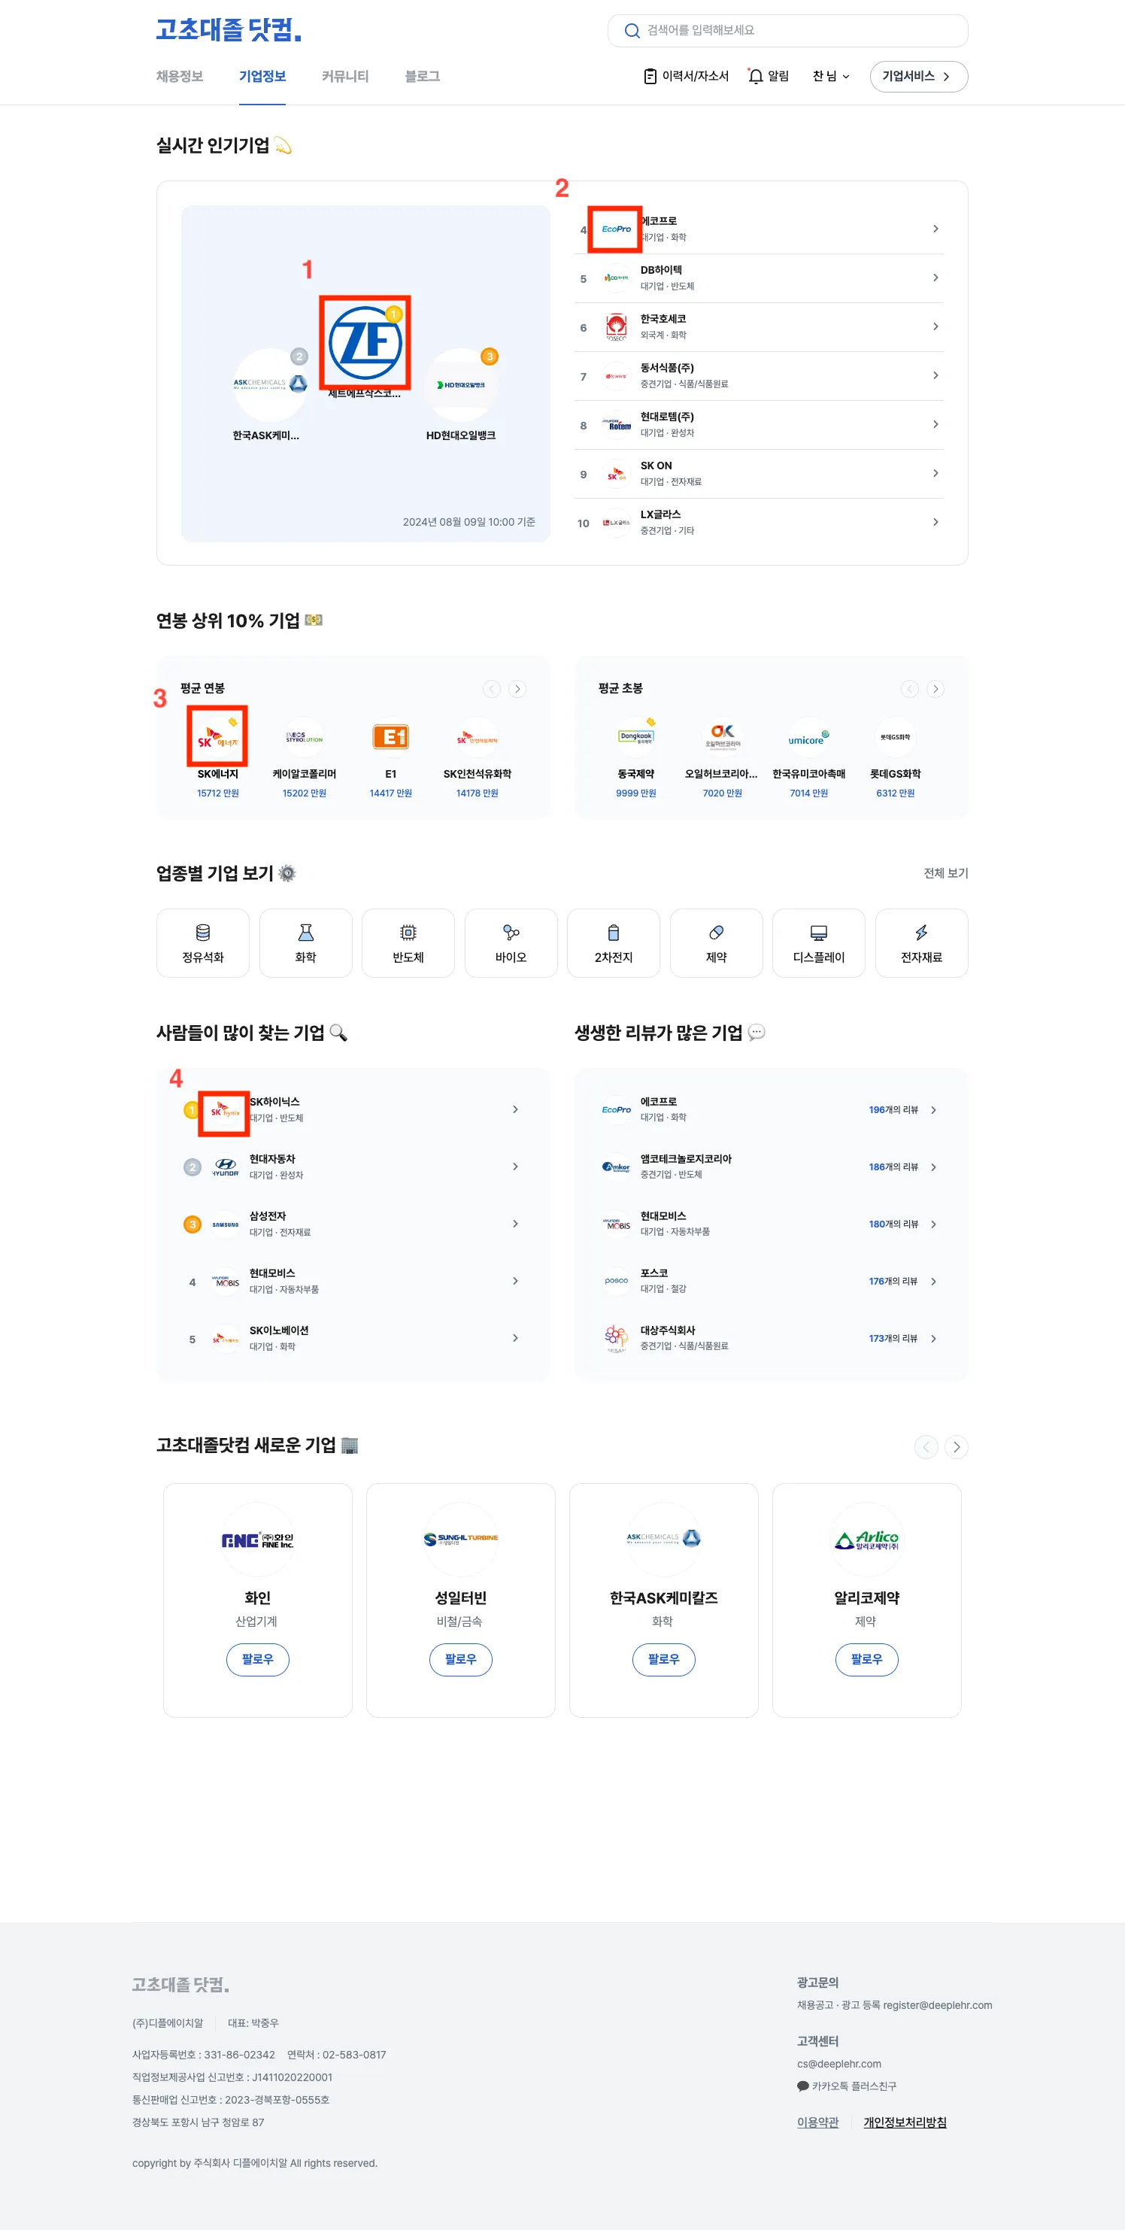Click previous arrow in 평균 연봉 carousel

(492, 689)
